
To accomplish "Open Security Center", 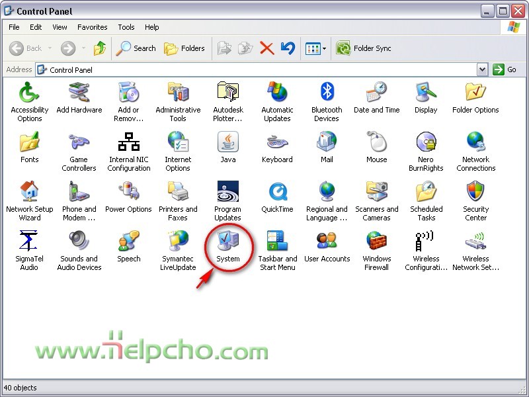I will pyautogui.click(x=475, y=201).
